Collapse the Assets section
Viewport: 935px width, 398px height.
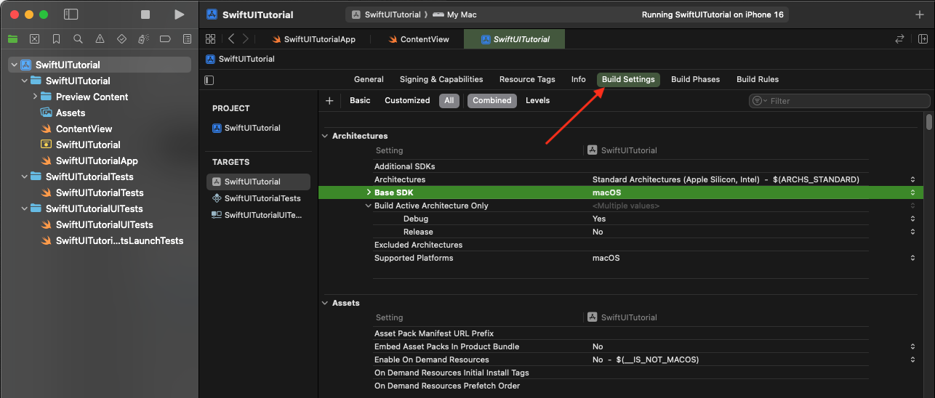[324, 303]
